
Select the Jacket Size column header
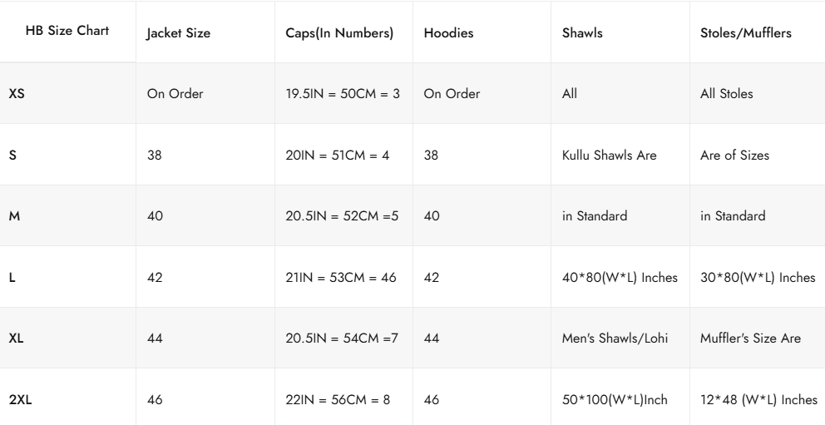click(179, 33)
